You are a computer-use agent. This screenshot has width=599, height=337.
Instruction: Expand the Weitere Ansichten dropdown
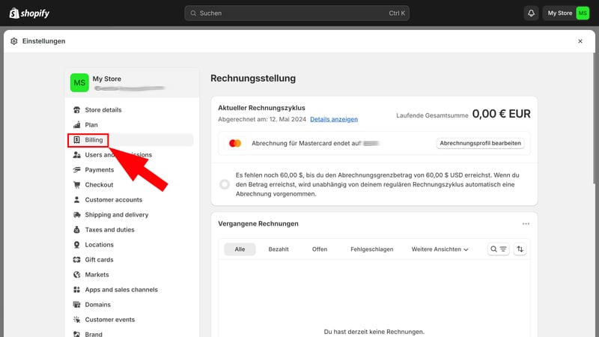coord(440,249)
